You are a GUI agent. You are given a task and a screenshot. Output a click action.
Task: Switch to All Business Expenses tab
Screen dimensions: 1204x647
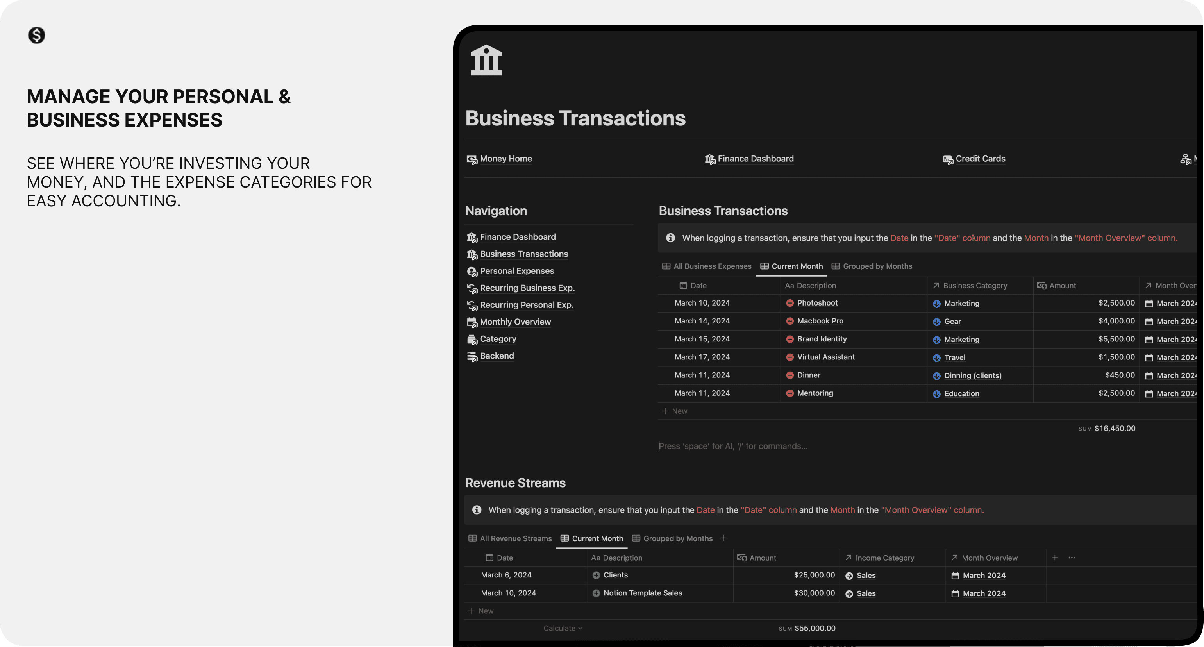(707, 266)
